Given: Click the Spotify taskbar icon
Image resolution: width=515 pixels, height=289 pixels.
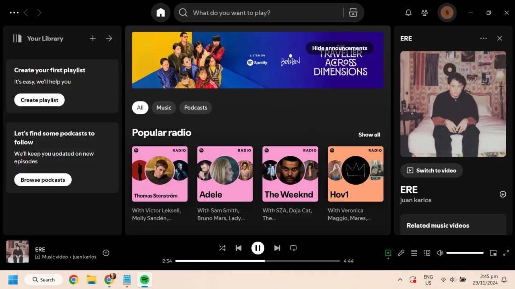Looking at the screenshot, I should coord(144,280).
